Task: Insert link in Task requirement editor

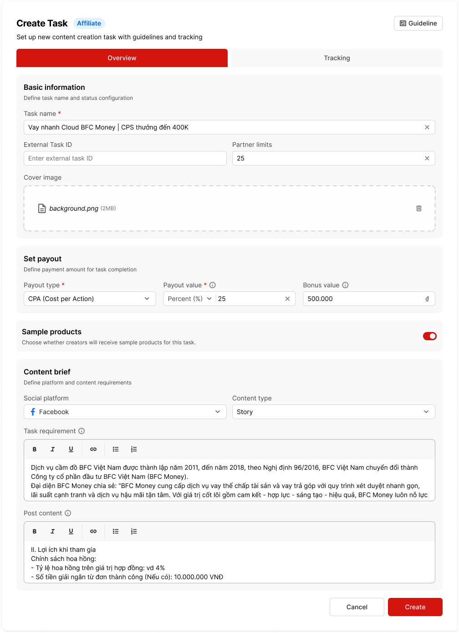Action: (93, 449)
